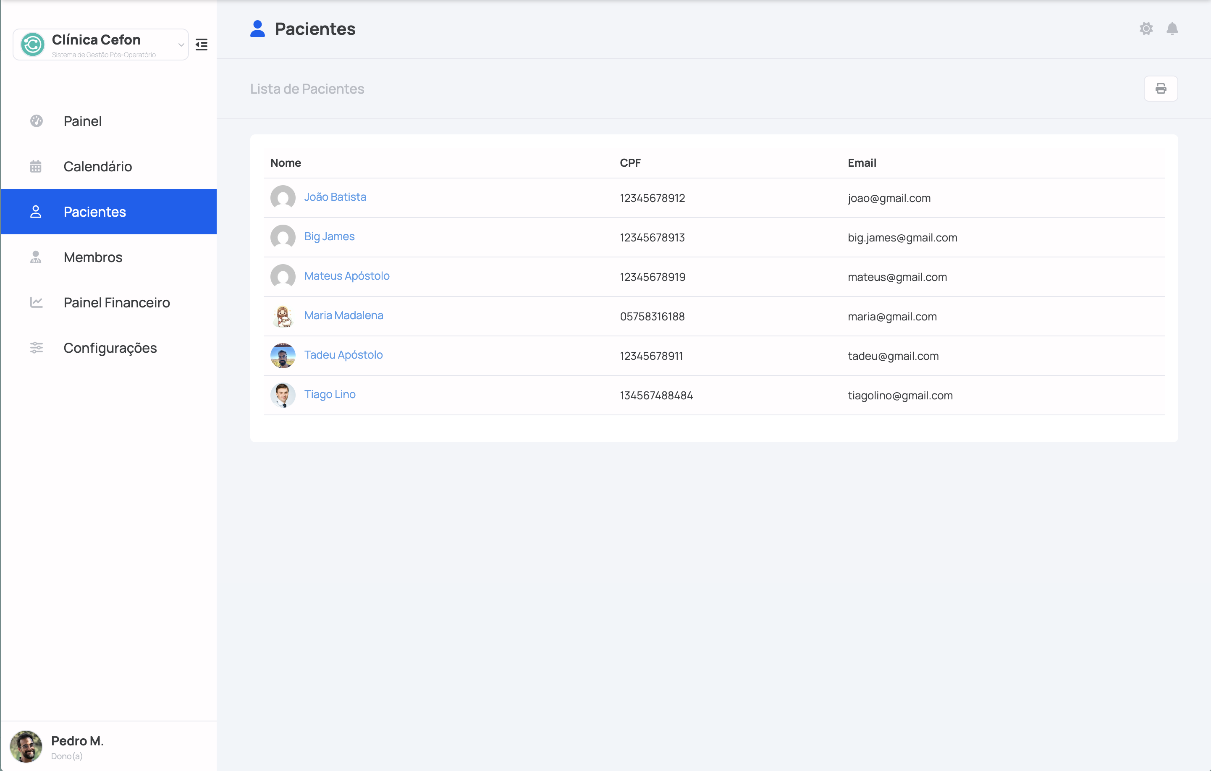Navigate to Painel Financeiro menu entry

click(117, 302)
